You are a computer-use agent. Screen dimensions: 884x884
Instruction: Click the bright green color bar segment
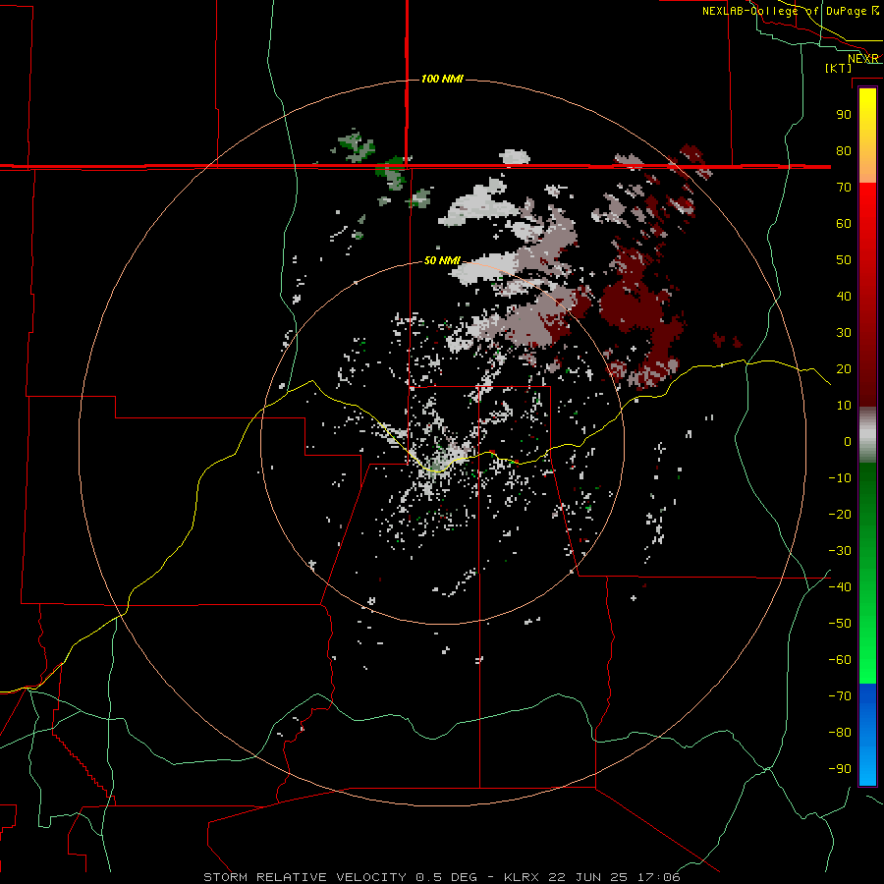(x=867, y=648)
